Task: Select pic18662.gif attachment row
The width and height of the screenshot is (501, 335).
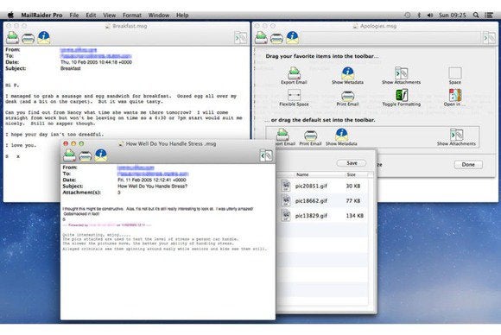Action: (x=323, y=200)
